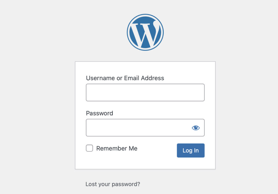Open the WordPress homepage via its logo
Viewport: 278px width, 194px height.
(x=145, y=32)
